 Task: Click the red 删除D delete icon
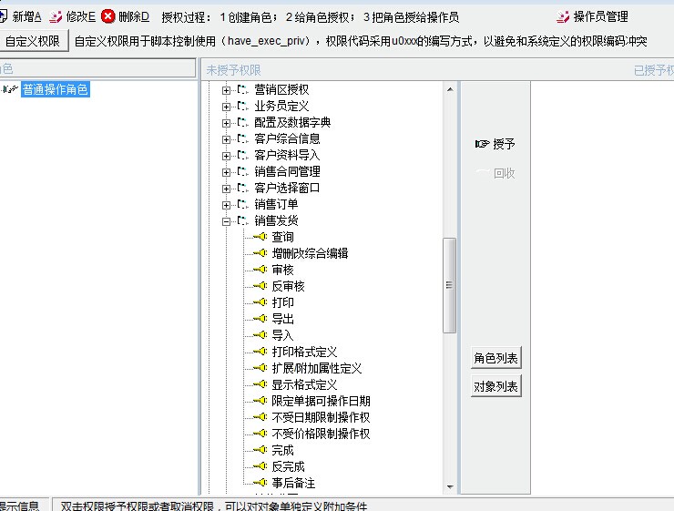coord(108,16)
